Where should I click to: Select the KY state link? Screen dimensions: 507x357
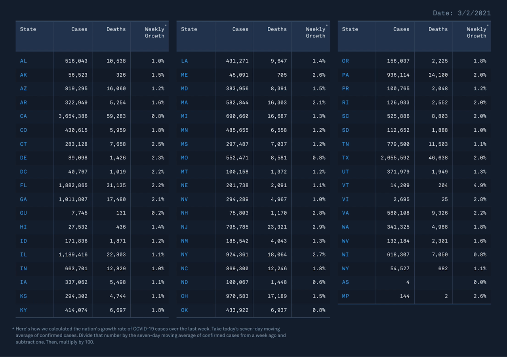(x=23, y=310)
